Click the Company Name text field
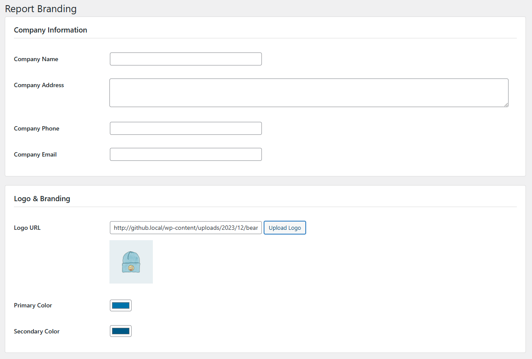532x359 pixels. (185, 59)
